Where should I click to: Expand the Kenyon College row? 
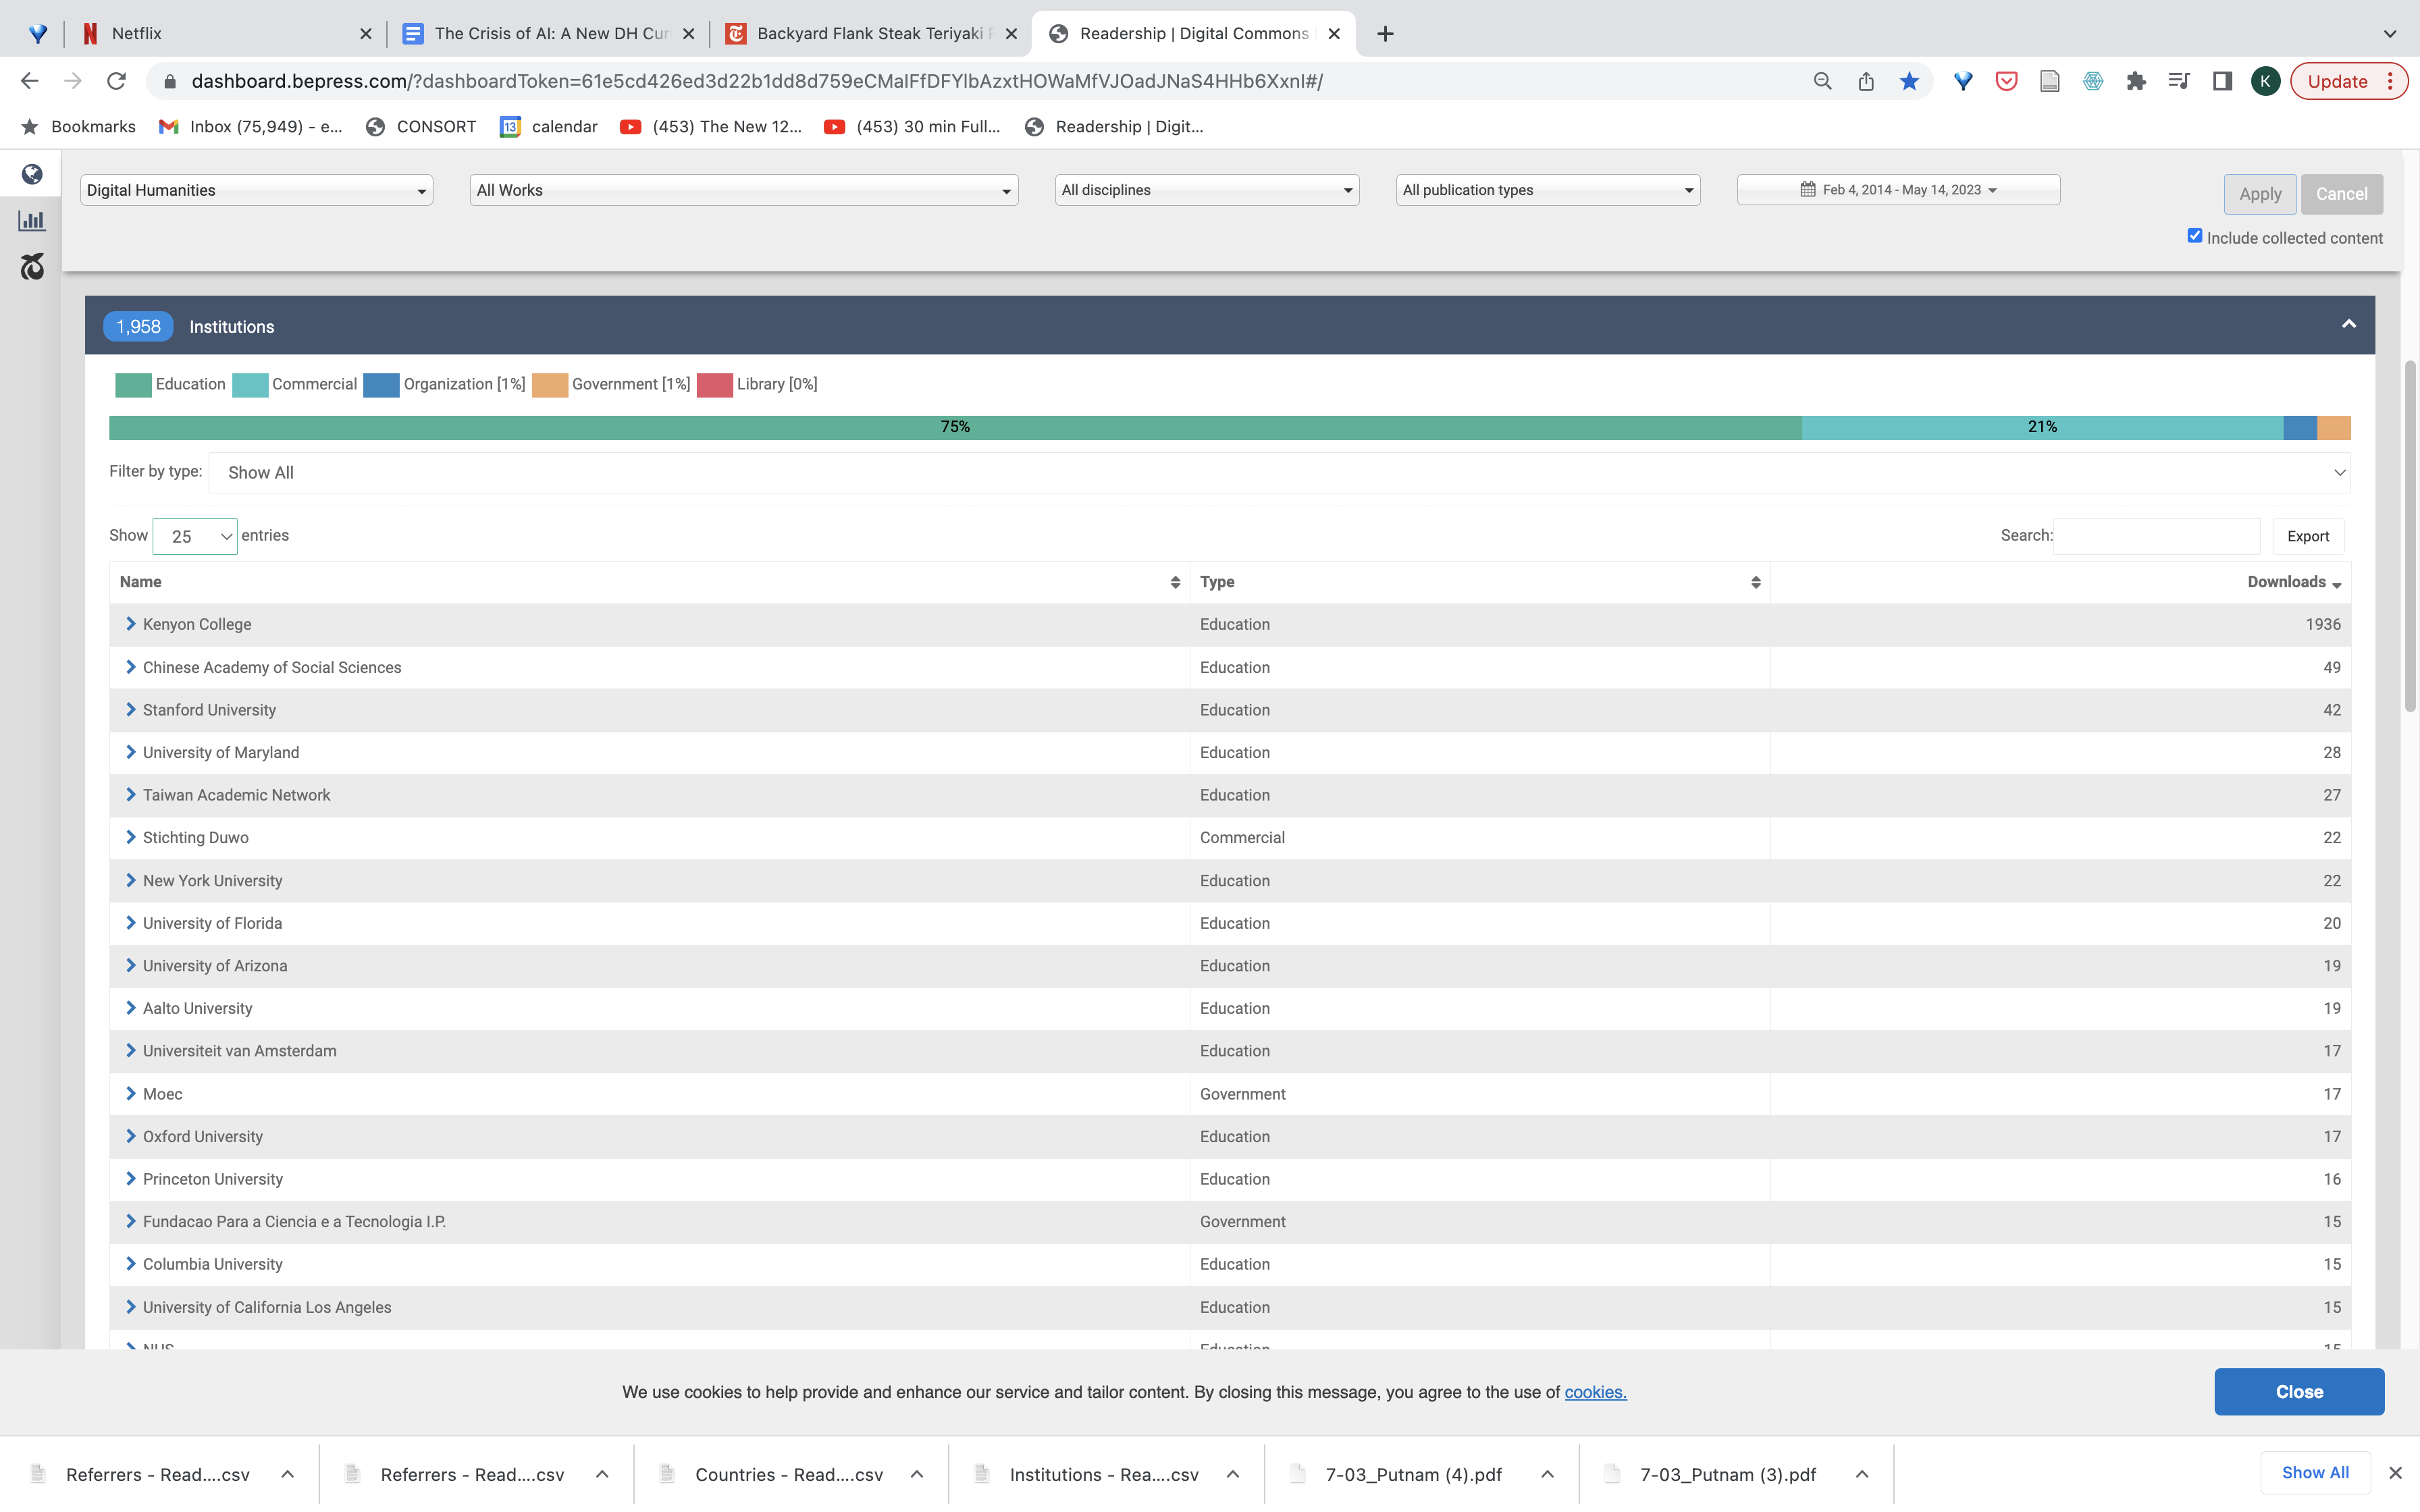tap(130, 624)
